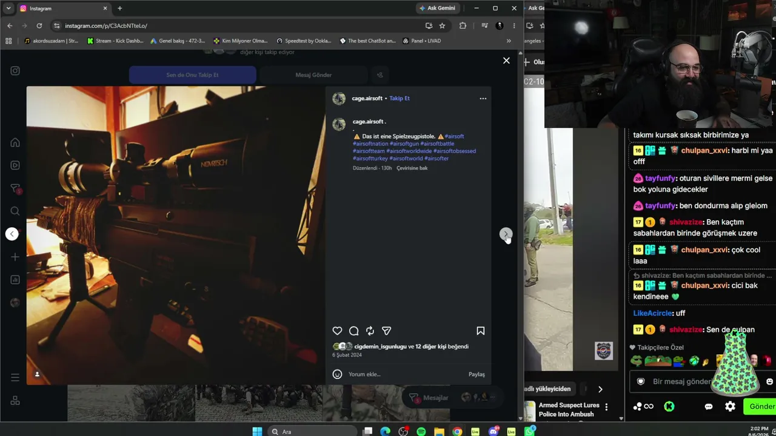Click the instagram.com address bar
Screen dimensions: 776x436
click(x=236, y=25)
